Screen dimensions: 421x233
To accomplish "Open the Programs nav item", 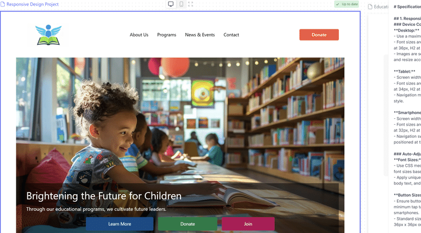I will (166, 35).
